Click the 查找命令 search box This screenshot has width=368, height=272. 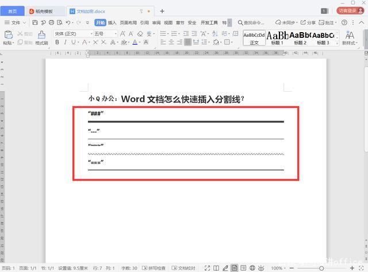[251, 22]
